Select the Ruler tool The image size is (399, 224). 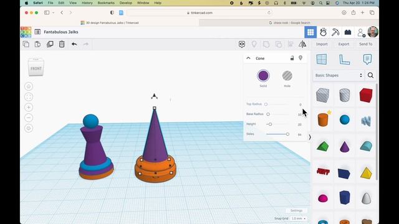point(344,60)
